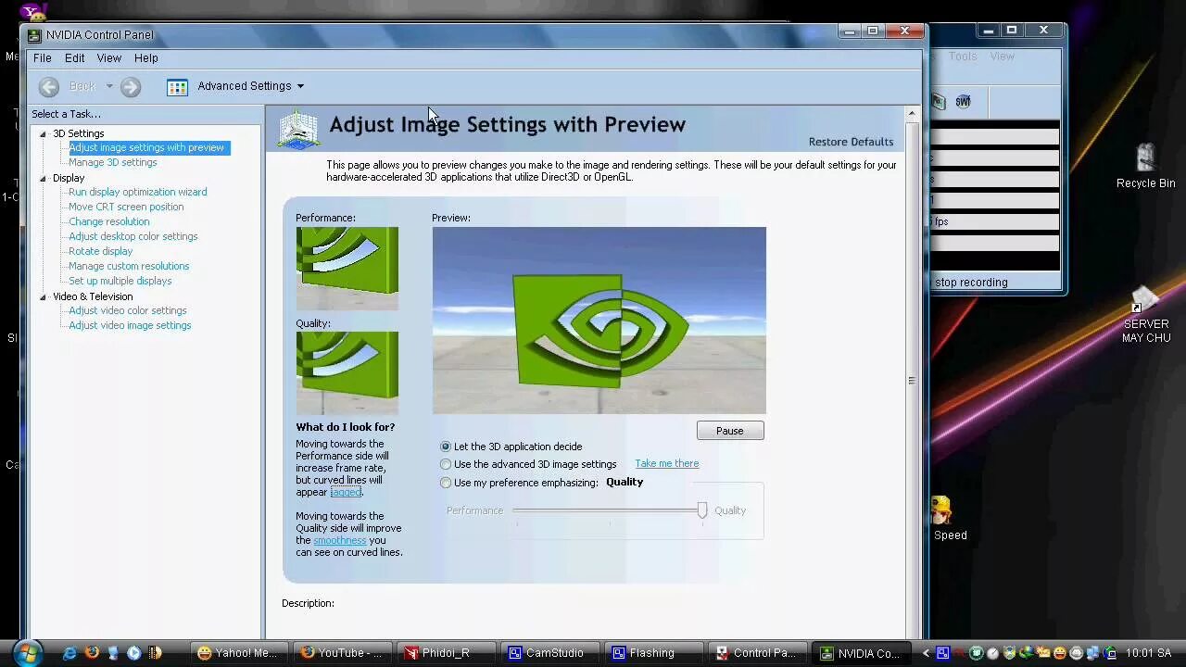Open Run display optimization wizard
The width and height of the screenshot is (1186, 667).
138,192
